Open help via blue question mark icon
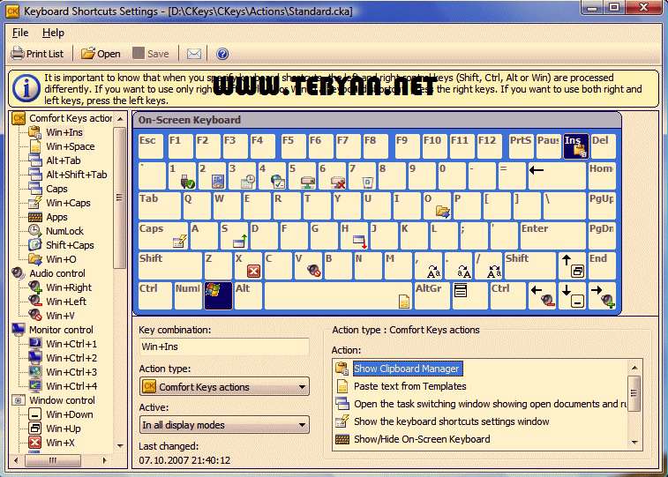 coord(222,54)
